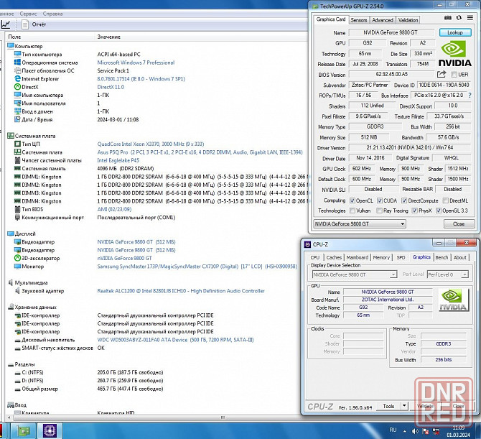Toggle the PhysX checkbox
Screen dimensions: 481x439
[415, 211]
